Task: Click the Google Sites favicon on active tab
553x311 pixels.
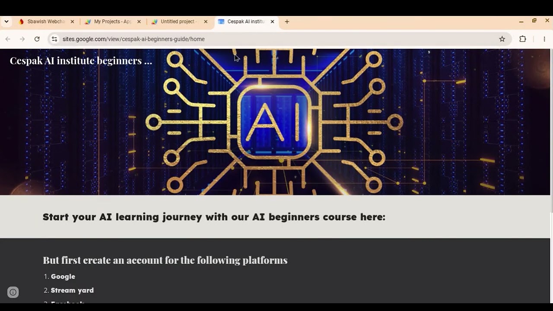Action: click(x=221, y=22)
